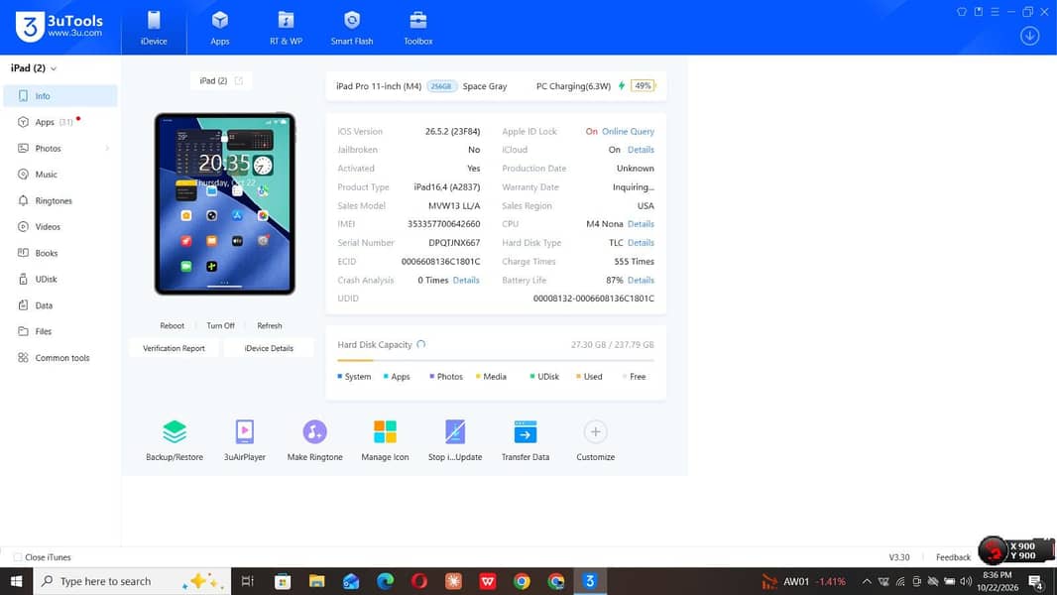Click the taskbar search box
The image size is (1057, 595).
[132, 581]
